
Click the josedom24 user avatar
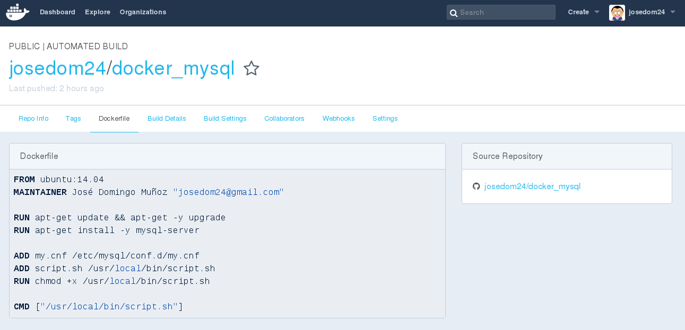[x=617, y=12]
